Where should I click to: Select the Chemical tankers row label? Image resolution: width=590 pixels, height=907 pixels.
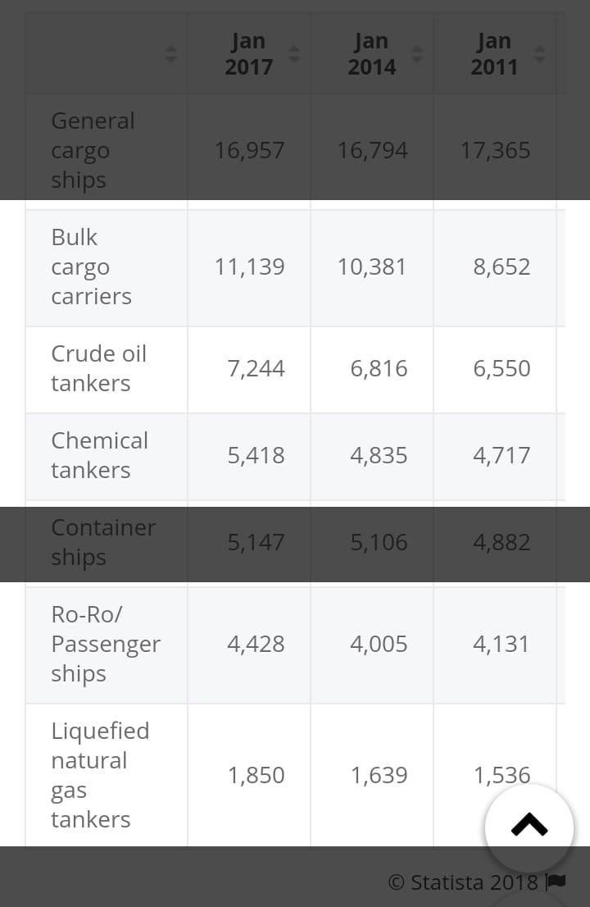[99, 455]
